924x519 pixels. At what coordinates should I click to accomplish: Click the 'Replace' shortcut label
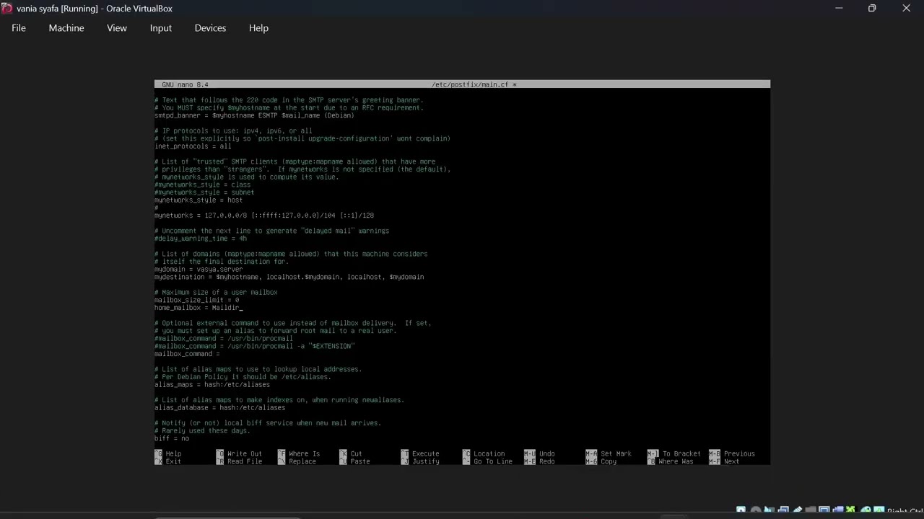coord(302,461)
